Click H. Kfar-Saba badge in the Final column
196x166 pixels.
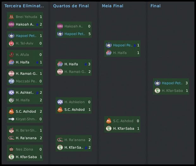click(157, 91)
